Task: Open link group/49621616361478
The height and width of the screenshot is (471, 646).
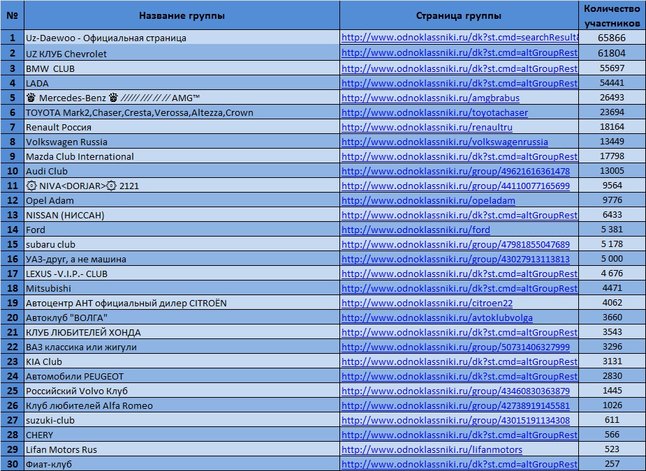Action: 455,171
